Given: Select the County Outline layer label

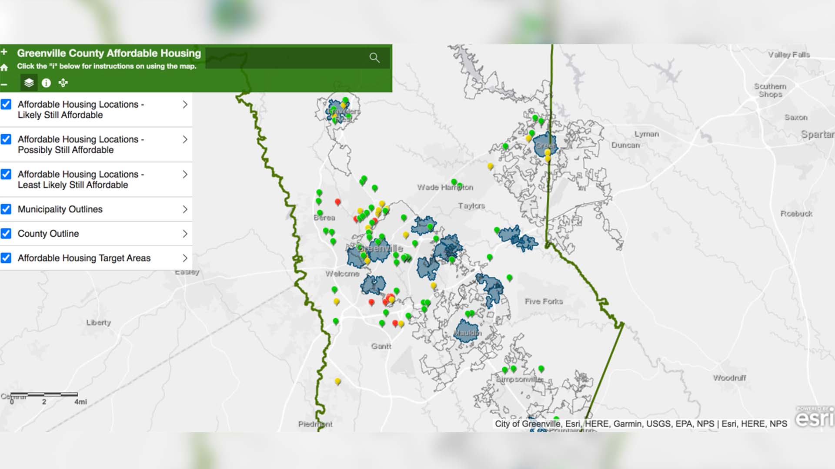Looking at the screenshot, I should click(x=48, y=234).
